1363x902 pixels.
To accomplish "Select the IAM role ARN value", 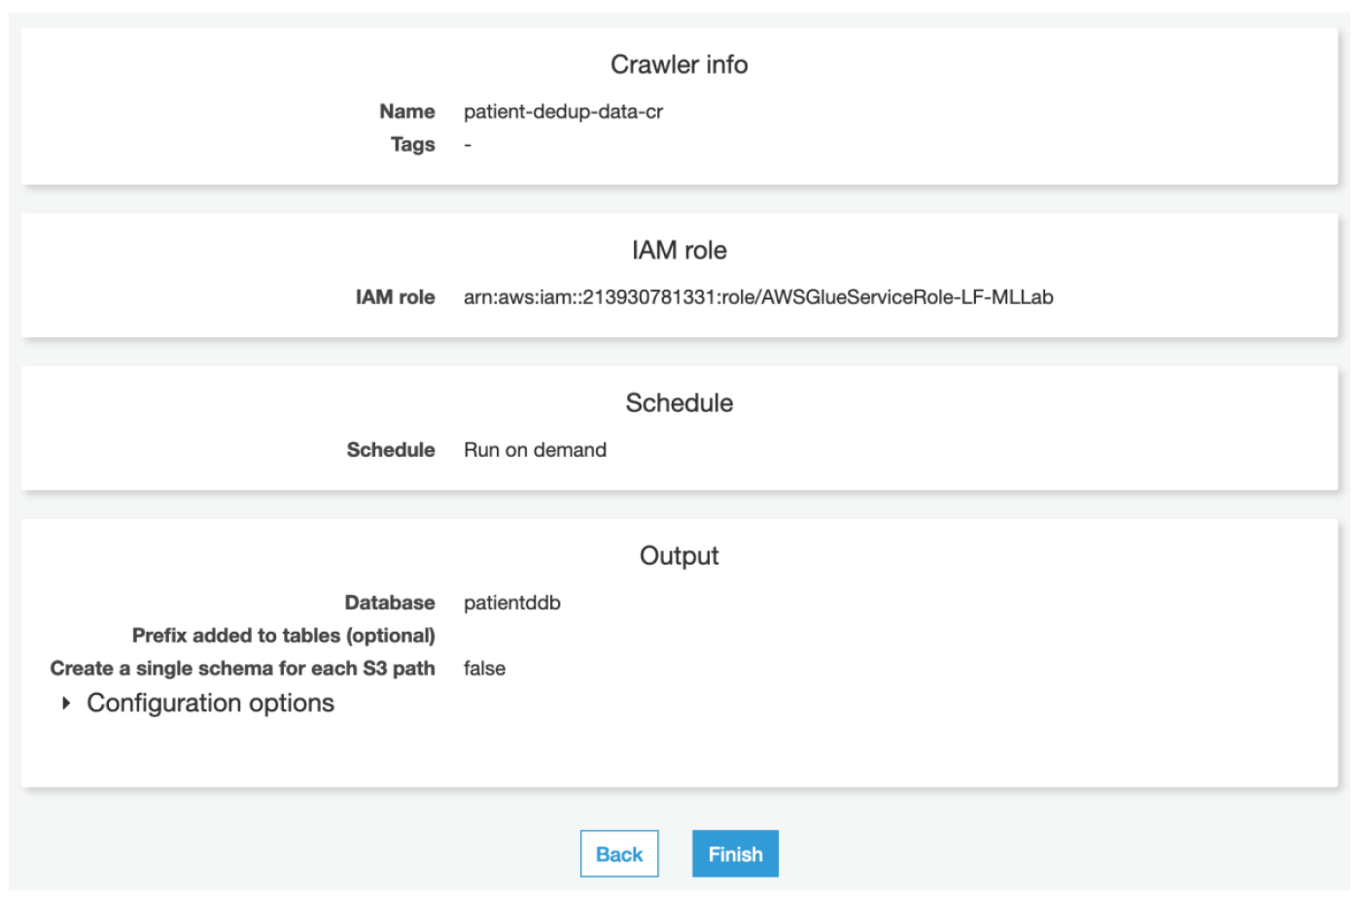I will click(x=758, y=297).
